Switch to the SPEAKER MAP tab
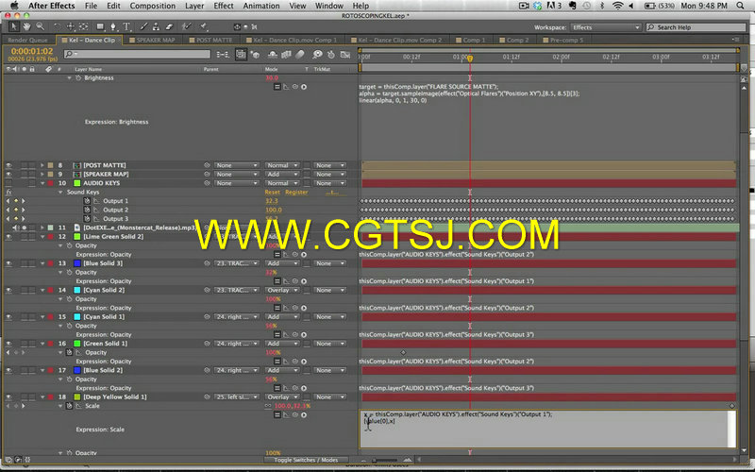This screenshot has height=472, width=755. [x=151, y=40]
